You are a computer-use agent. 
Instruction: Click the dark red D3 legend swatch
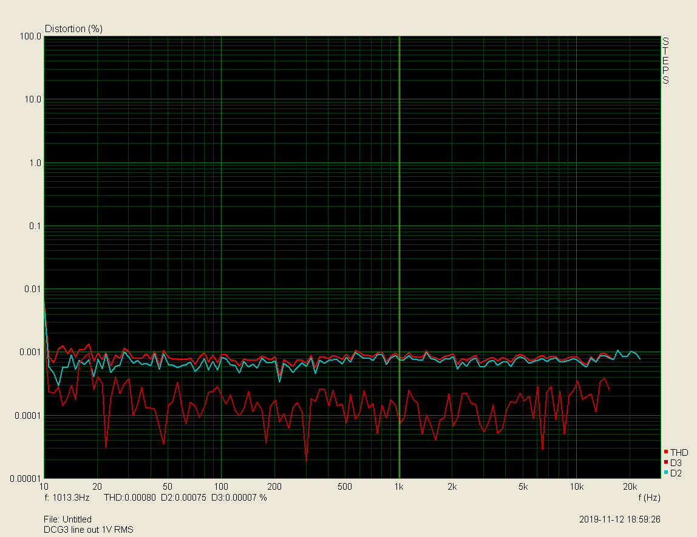[666, 462]
